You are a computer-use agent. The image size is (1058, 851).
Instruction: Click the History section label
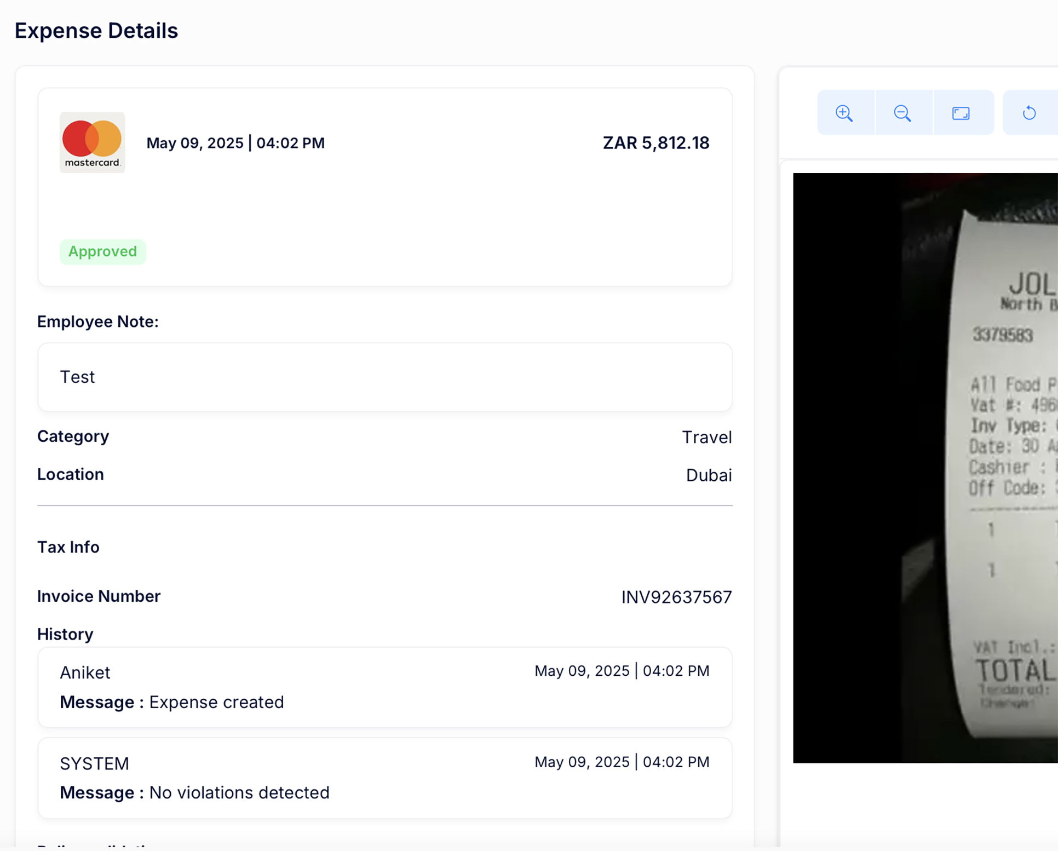click(65, 634)
